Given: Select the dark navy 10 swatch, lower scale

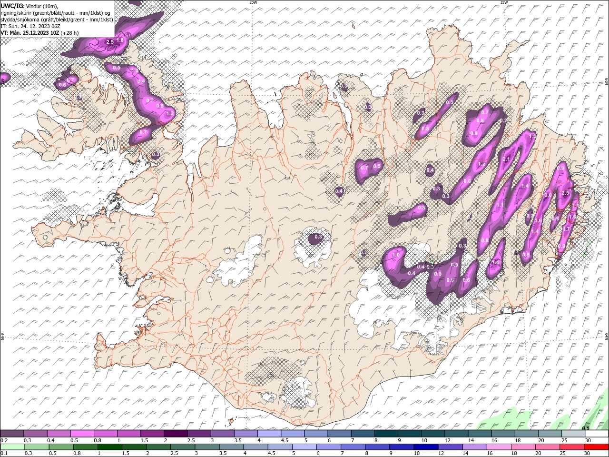Looking at the screenshot, I should (x=425, y=447).
